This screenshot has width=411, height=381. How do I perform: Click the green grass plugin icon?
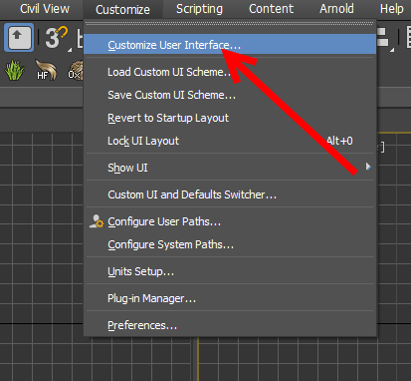tap(15, 70)
